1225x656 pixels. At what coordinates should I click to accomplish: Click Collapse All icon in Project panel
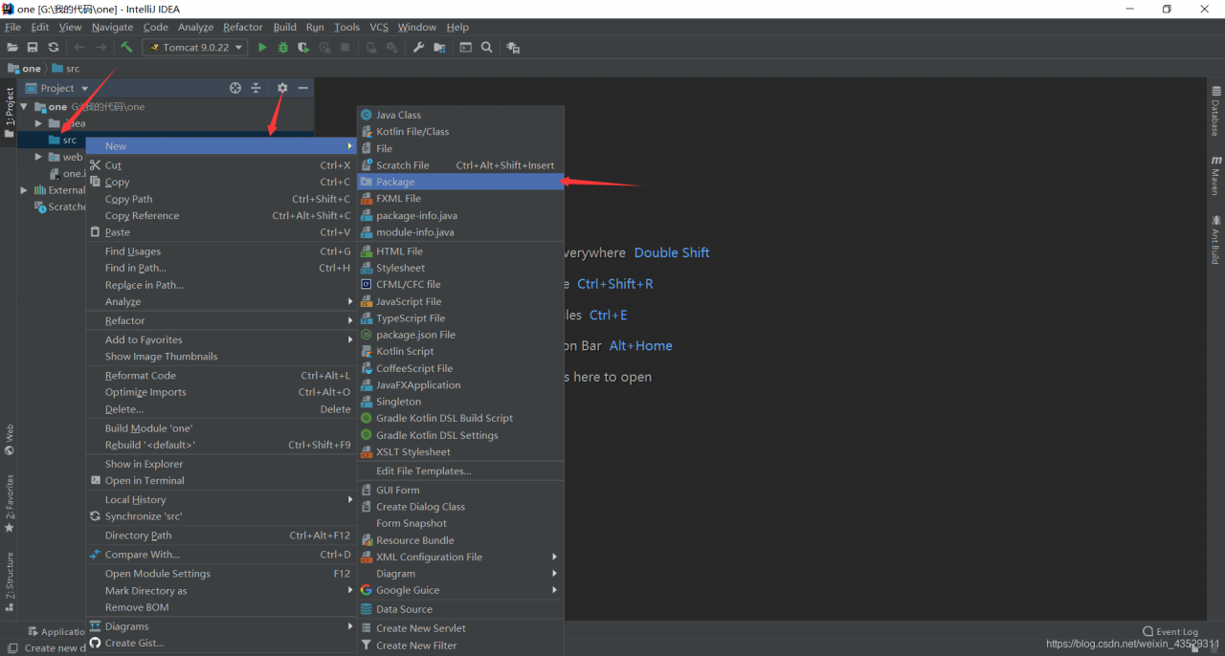tap(256, 88)
